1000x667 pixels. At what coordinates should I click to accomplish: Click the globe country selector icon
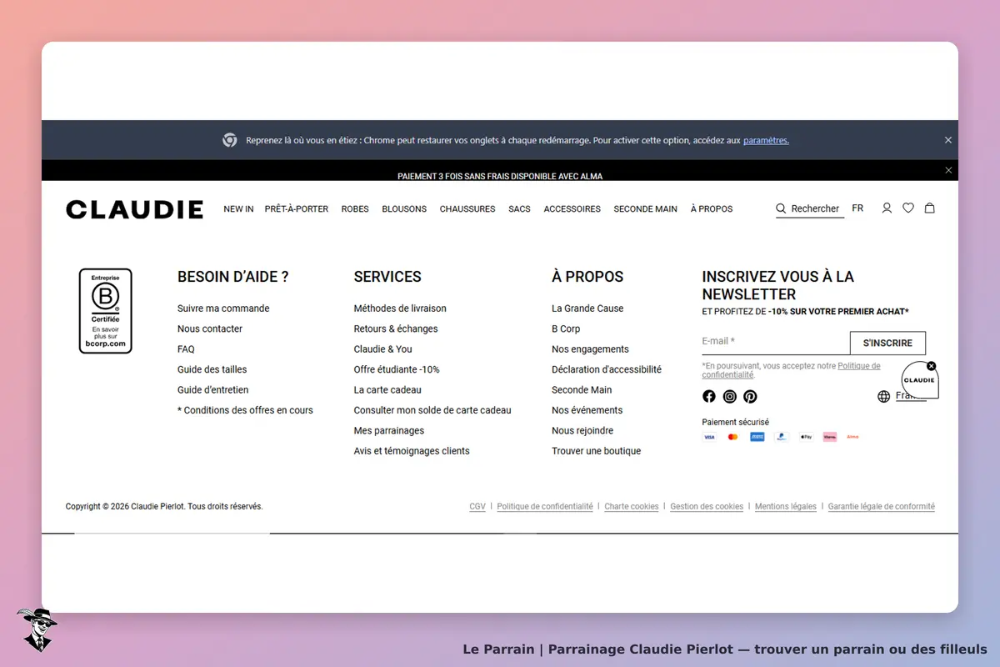pos(884,396)
